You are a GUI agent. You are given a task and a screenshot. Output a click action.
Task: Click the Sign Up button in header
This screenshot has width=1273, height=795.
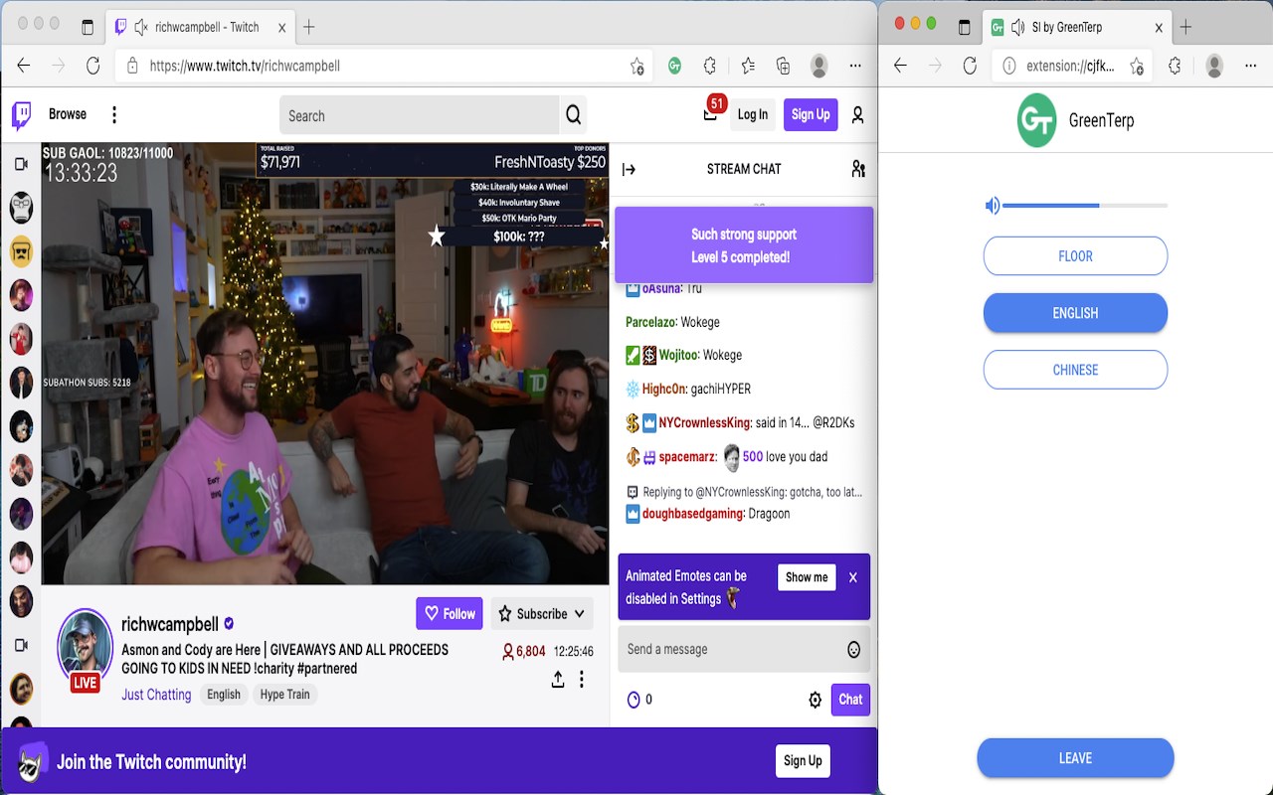[811, 115]
